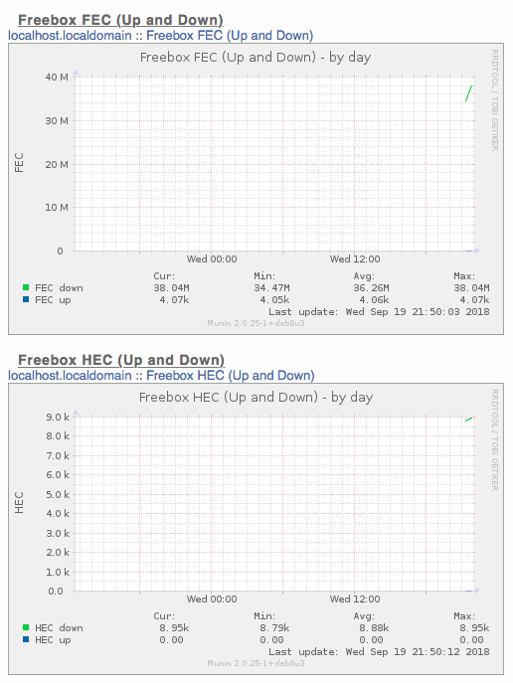Open the Freebox FEC (Up and Down) heading
513x683 pixels.
pyautogui.click(x=120, y=20)
